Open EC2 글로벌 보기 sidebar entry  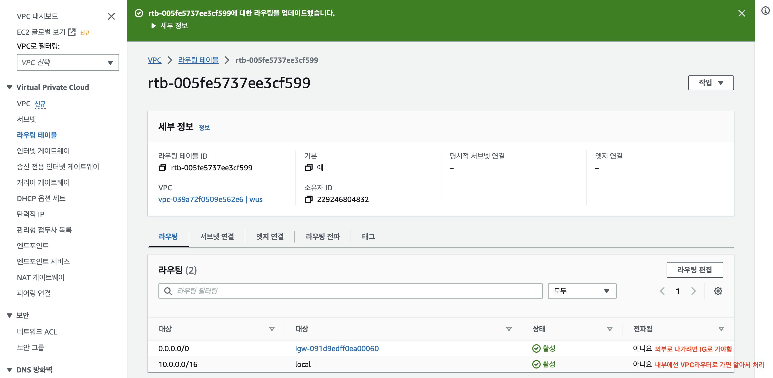[41, 32]
